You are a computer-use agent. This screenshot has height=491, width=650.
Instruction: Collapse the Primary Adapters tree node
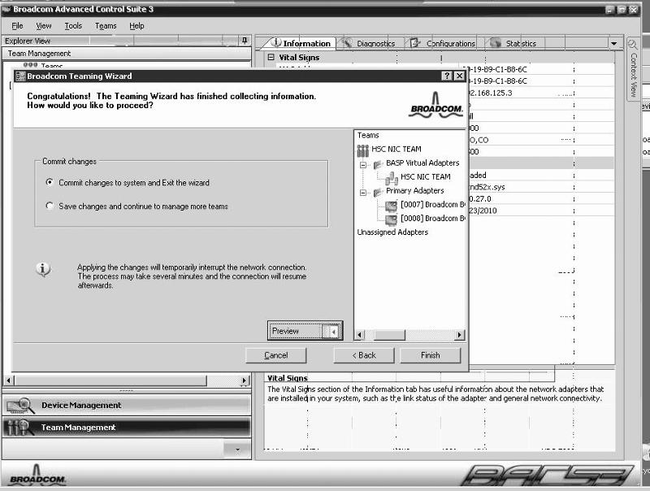362,194
